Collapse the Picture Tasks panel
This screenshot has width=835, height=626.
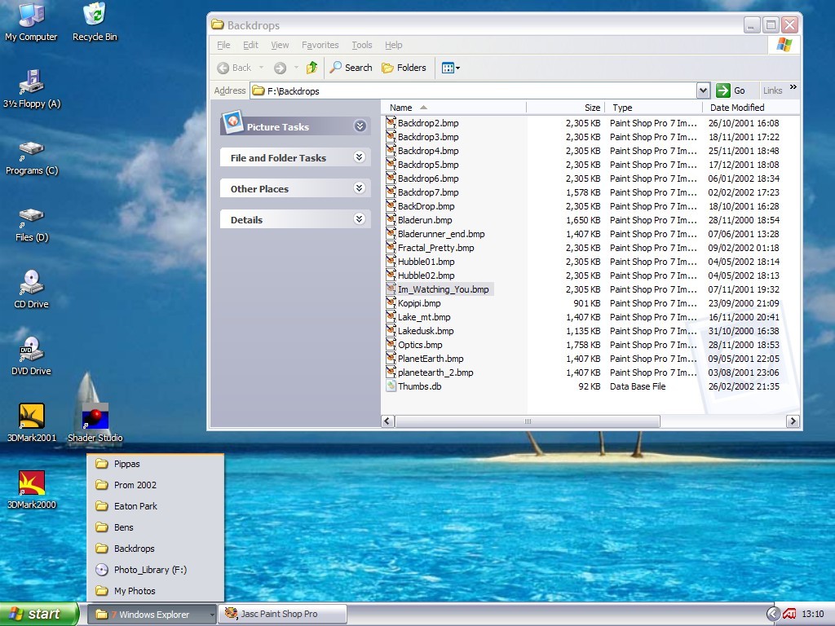tap(360, 126)
